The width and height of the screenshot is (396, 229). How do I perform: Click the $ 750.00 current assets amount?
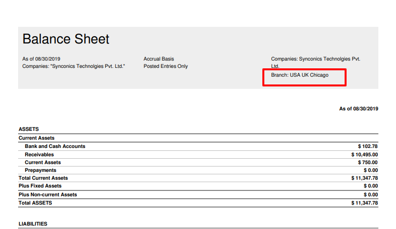coord(367,163)
